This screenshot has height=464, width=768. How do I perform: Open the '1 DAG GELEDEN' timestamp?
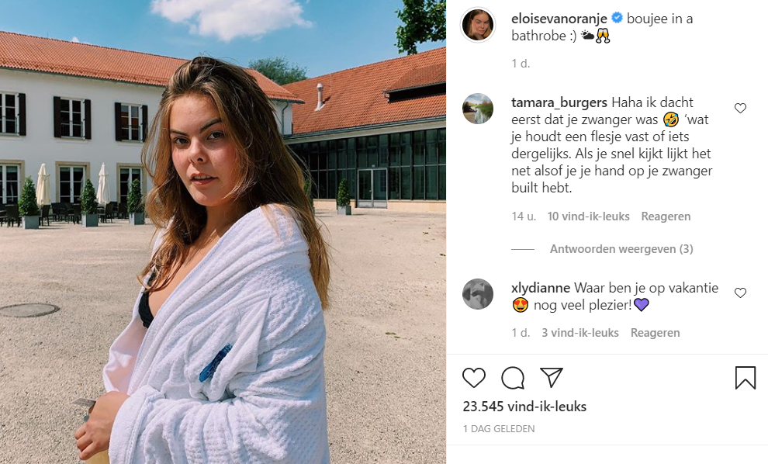[x=499, y=429]
